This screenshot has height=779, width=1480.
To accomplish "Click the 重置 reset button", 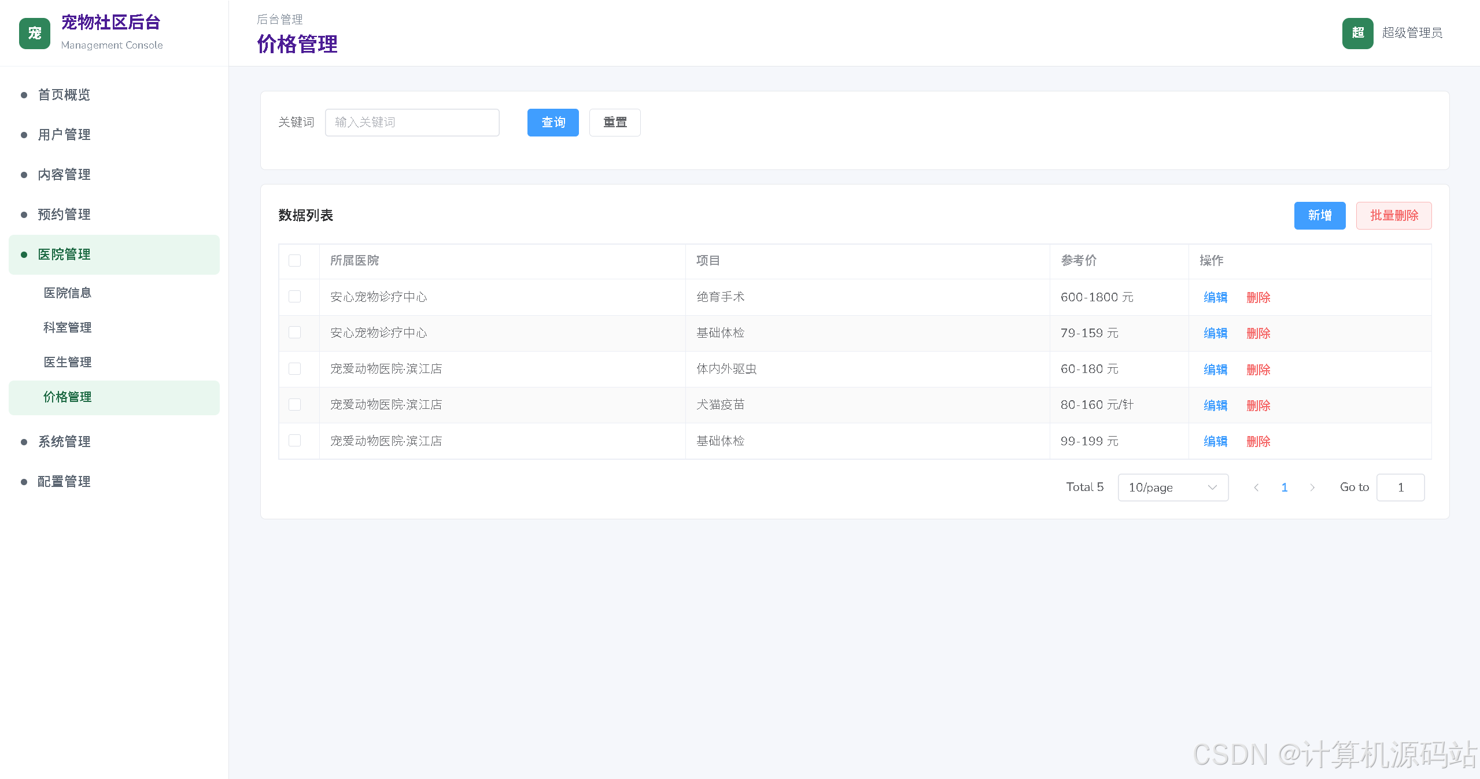I will pyautogui.click(x=615, y=123).
